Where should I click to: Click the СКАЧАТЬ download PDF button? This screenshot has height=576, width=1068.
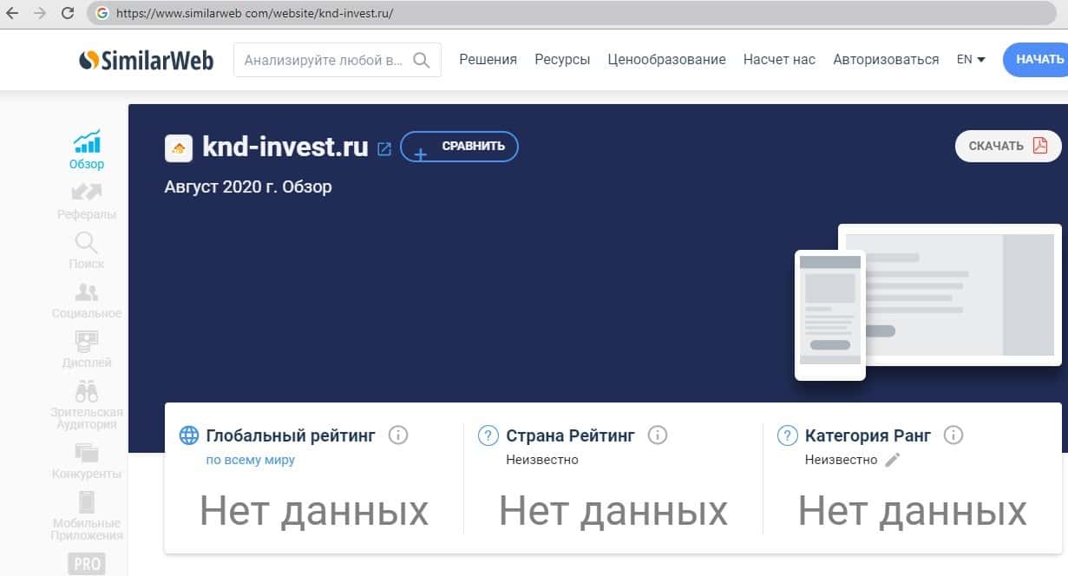pyautogui.click(x=1008, y=146)
